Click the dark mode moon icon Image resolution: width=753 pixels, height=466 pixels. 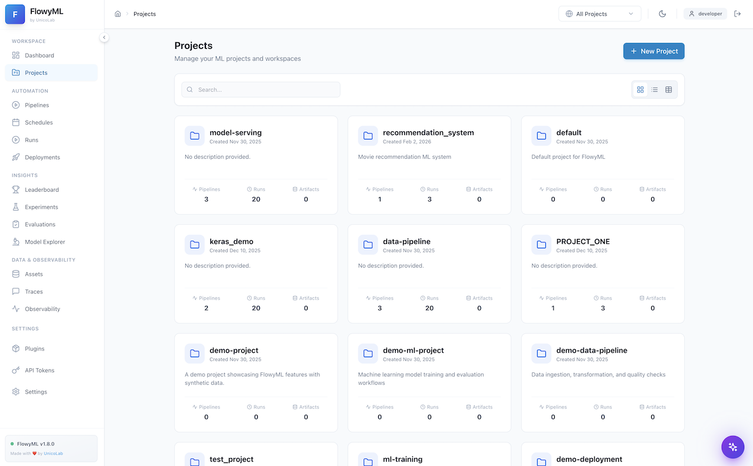tap(662, 13)
